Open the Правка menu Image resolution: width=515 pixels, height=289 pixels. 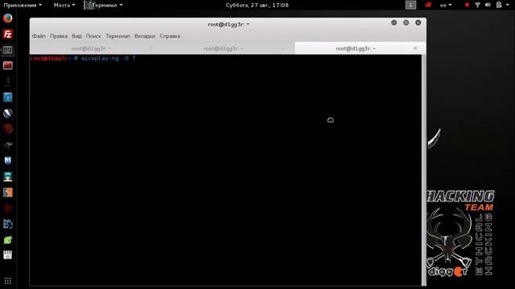click(x=59, y=36)
